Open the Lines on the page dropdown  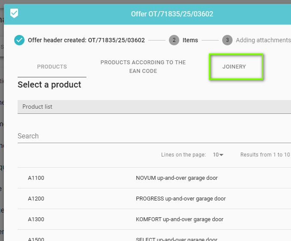(x=218, y=155)
